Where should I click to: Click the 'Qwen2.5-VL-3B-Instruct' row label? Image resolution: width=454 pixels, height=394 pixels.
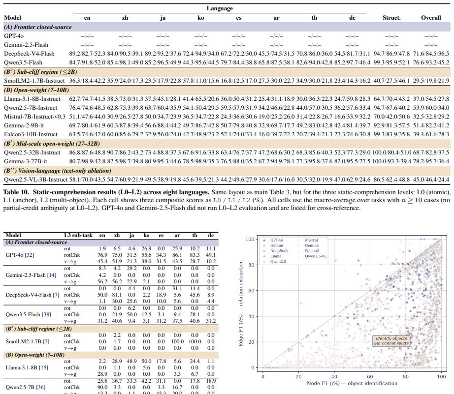click(x=35, y=180)
